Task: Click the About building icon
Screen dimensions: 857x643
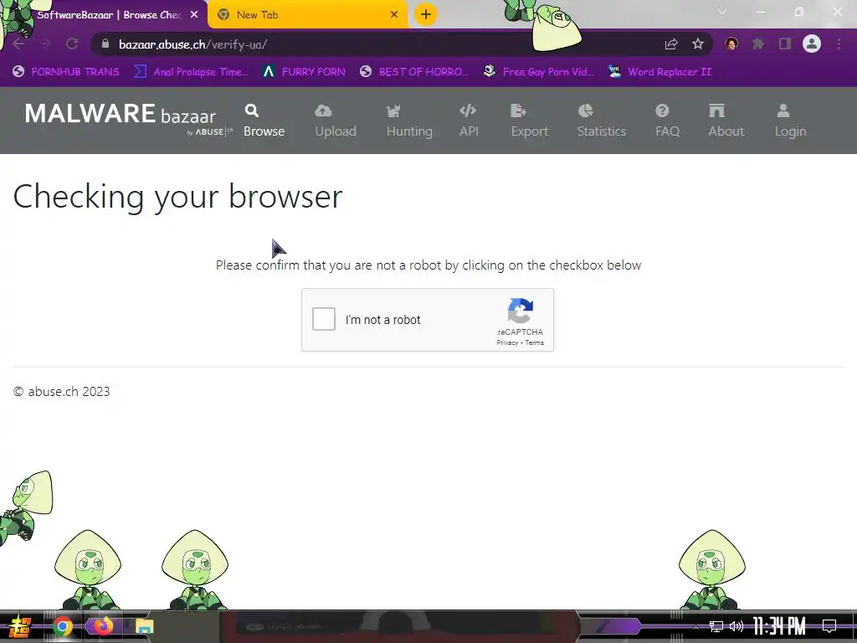Action: click(716, 111)
